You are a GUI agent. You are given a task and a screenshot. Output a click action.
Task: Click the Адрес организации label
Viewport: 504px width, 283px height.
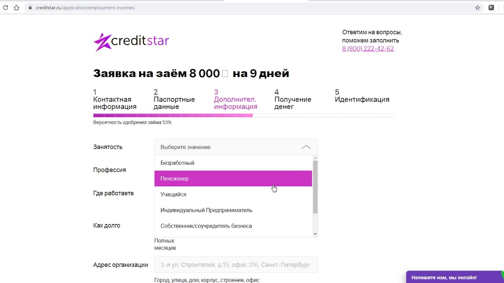tap(120, 265)
